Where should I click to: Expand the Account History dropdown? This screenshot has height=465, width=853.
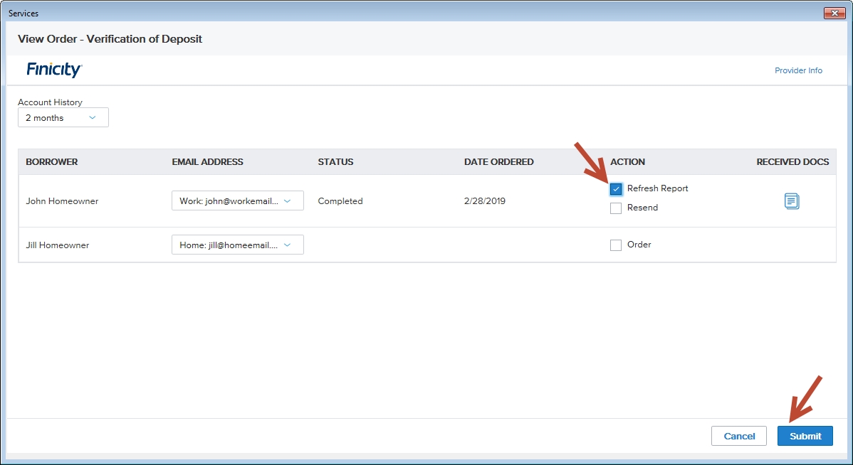point(63,118)
